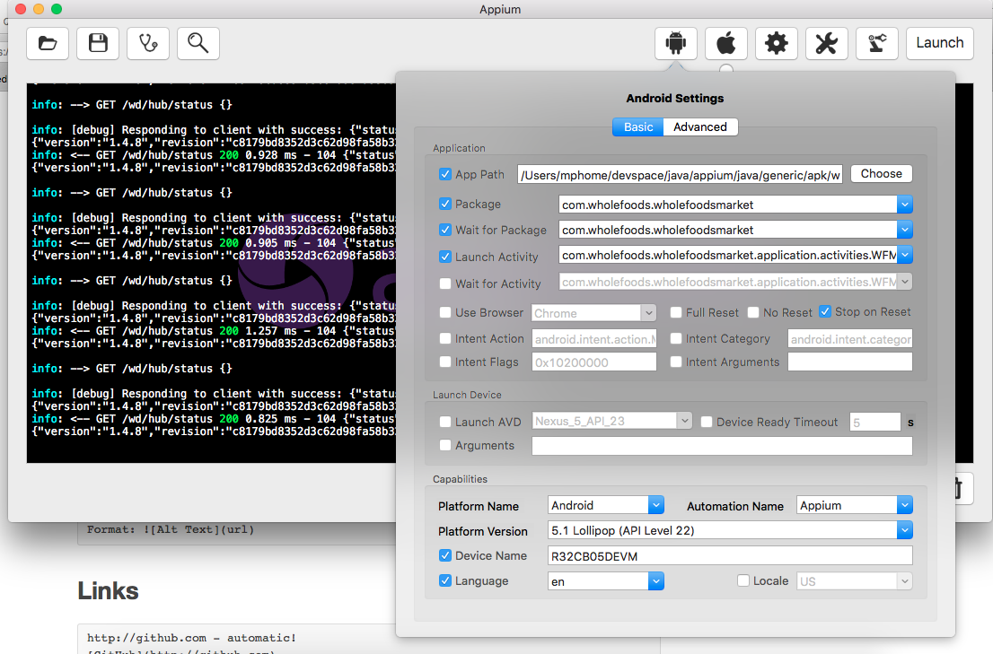Click Choose to browse for app path
Screen dimensions: 993x654
point(881,174)
